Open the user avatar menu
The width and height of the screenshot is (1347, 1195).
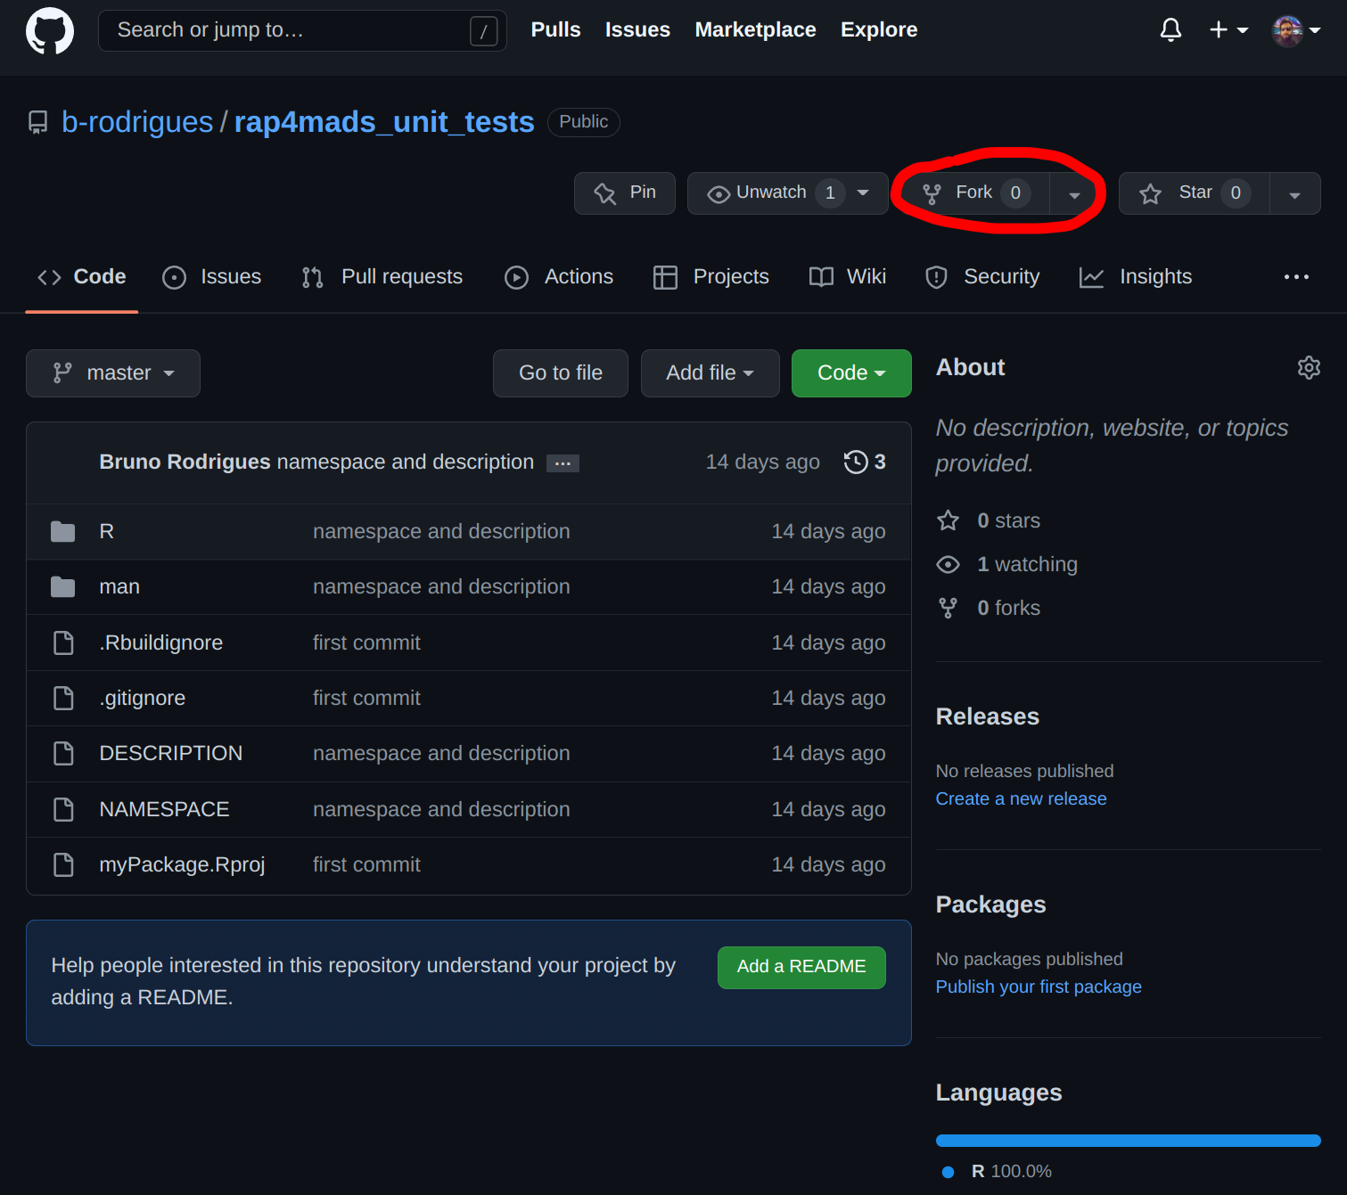coord(1296,30)
